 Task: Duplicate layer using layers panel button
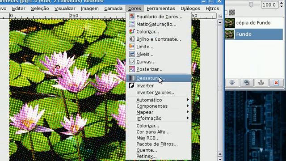(247, 83)
